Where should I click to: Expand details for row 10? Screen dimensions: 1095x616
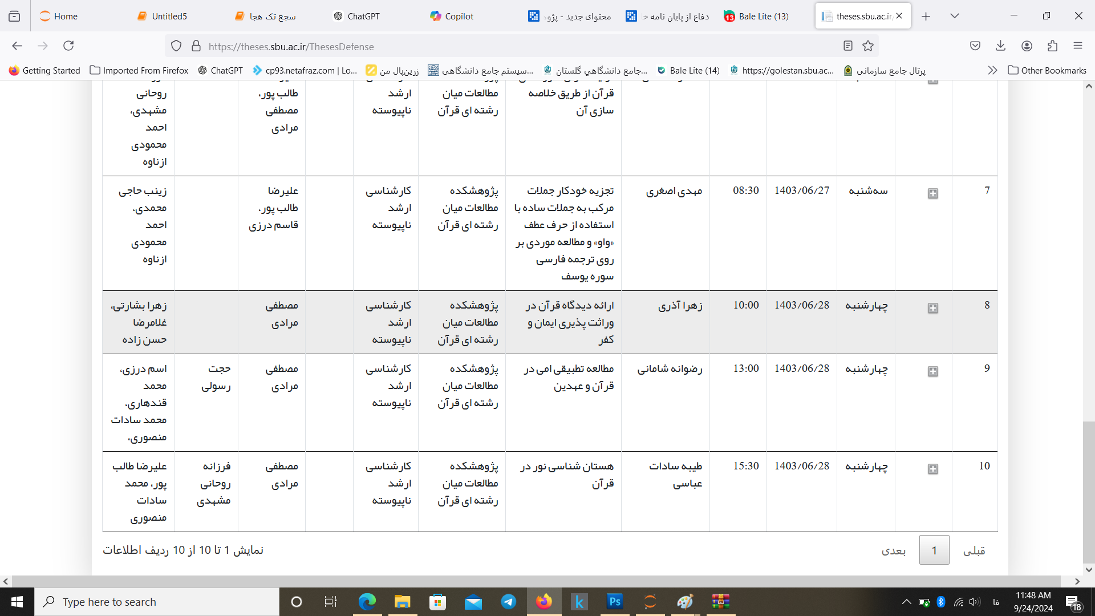932,469
